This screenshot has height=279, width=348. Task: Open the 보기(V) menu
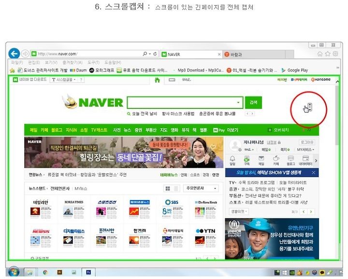(51, 62)
